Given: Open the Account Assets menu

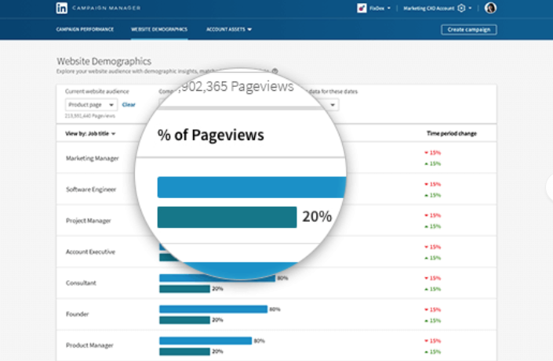Looking at the screenshot, I should pos(229,30).
